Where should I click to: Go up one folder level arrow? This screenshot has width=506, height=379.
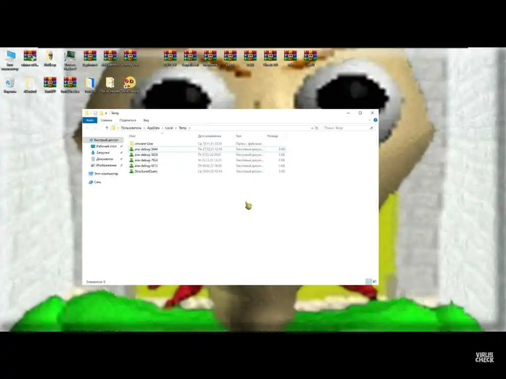pyautogui.click(x=107, y=128)
